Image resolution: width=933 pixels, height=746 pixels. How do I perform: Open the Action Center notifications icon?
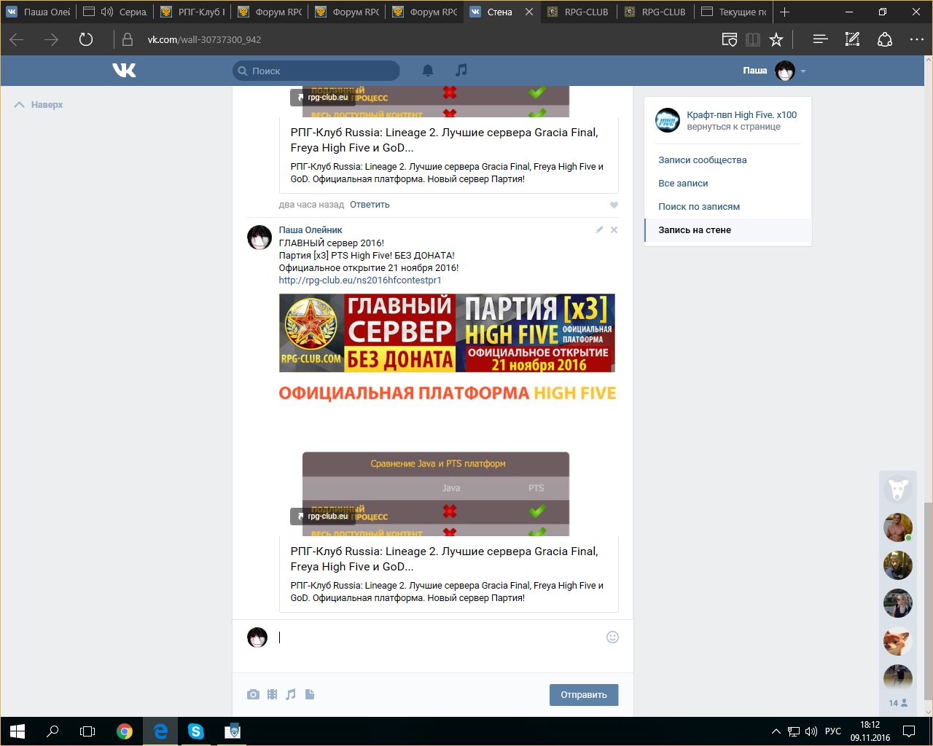pyautogui.click(x=909, y=731)
